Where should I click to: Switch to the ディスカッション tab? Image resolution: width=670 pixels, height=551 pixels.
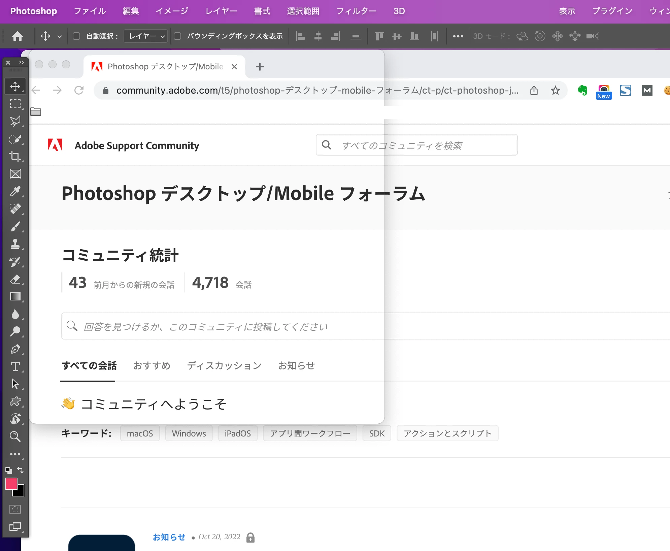click(x=224, y=365)
